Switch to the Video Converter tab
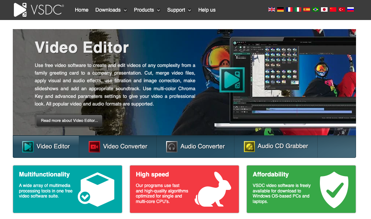371x219 pixels. [118, 146]
